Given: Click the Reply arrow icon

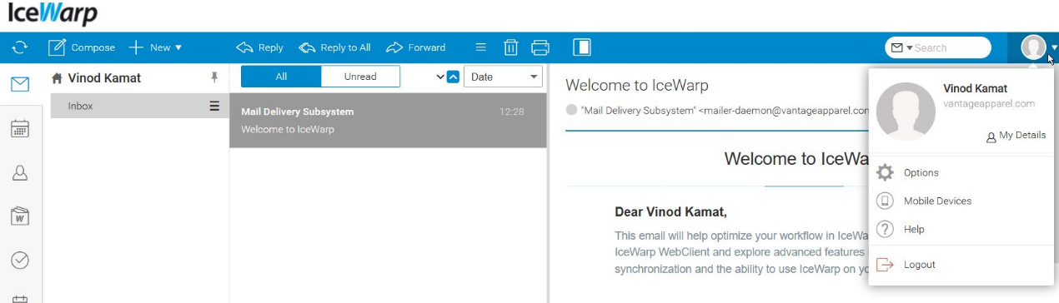Looking at the screenshot, I should 244,47.
